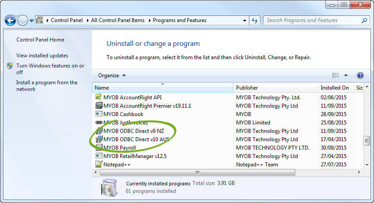The width and height of the screenshot is (374, 203).
Task: Click install date 02/06/2015
Action: pyautogui.click(x=333, y=98)
